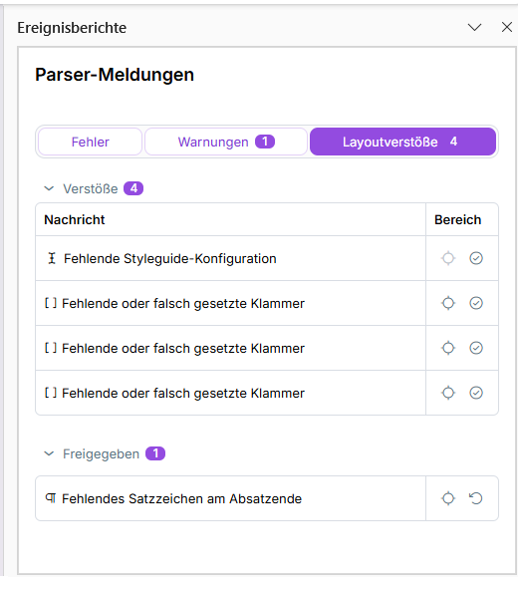This screenshot has width=518, height=589.
Task: Locate the first Fehlende oder falsch gesetzte Klammer
Action: [x=448, y=303]
